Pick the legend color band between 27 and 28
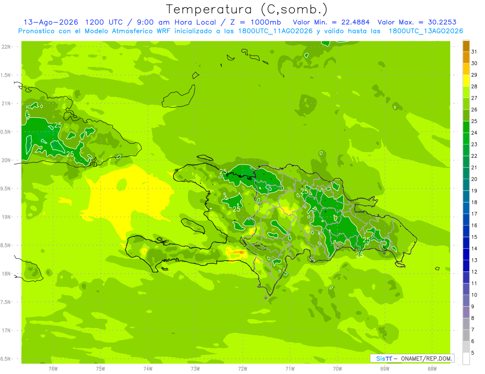Viewport: 485px width, 374px height. (x=466, y=92)
